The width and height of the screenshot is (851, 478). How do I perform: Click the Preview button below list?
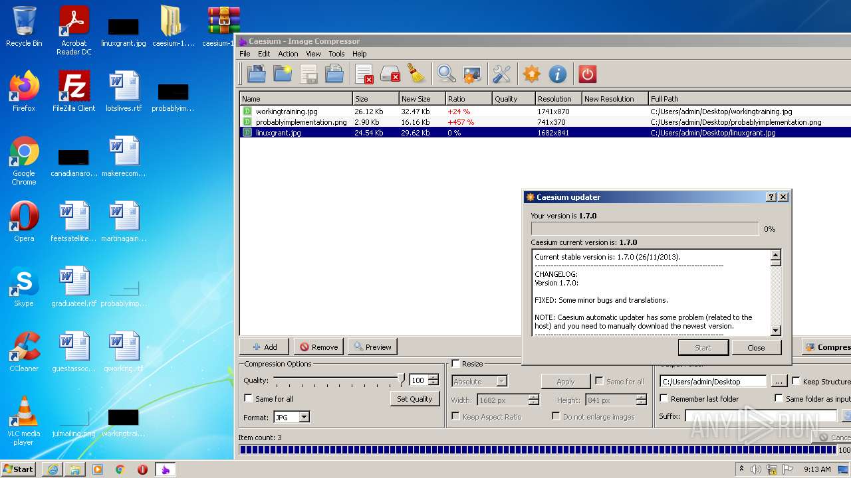[372, 347]
